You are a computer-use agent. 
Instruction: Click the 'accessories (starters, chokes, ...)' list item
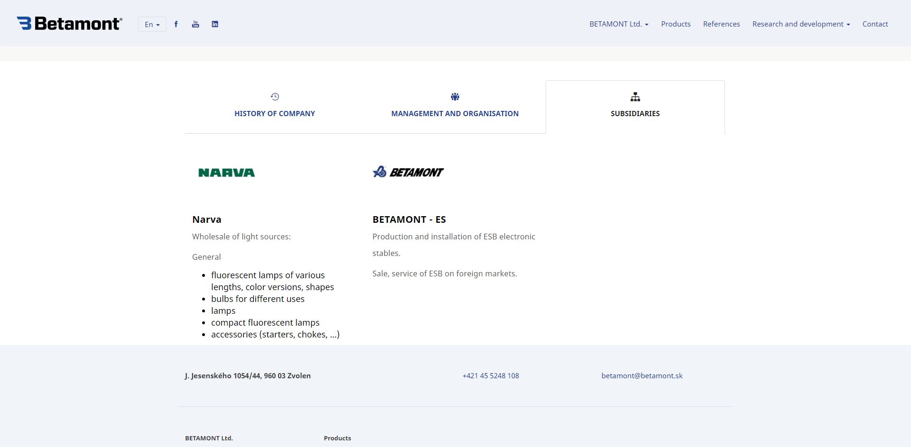pos(275,335)
